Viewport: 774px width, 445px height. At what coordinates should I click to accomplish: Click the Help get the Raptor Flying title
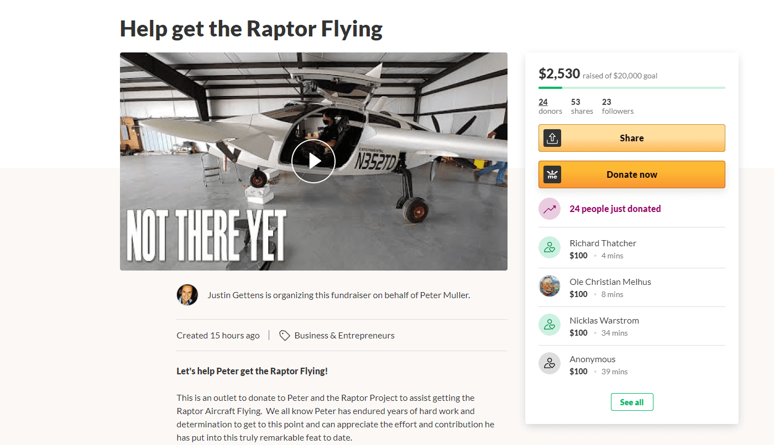(251, 29)
